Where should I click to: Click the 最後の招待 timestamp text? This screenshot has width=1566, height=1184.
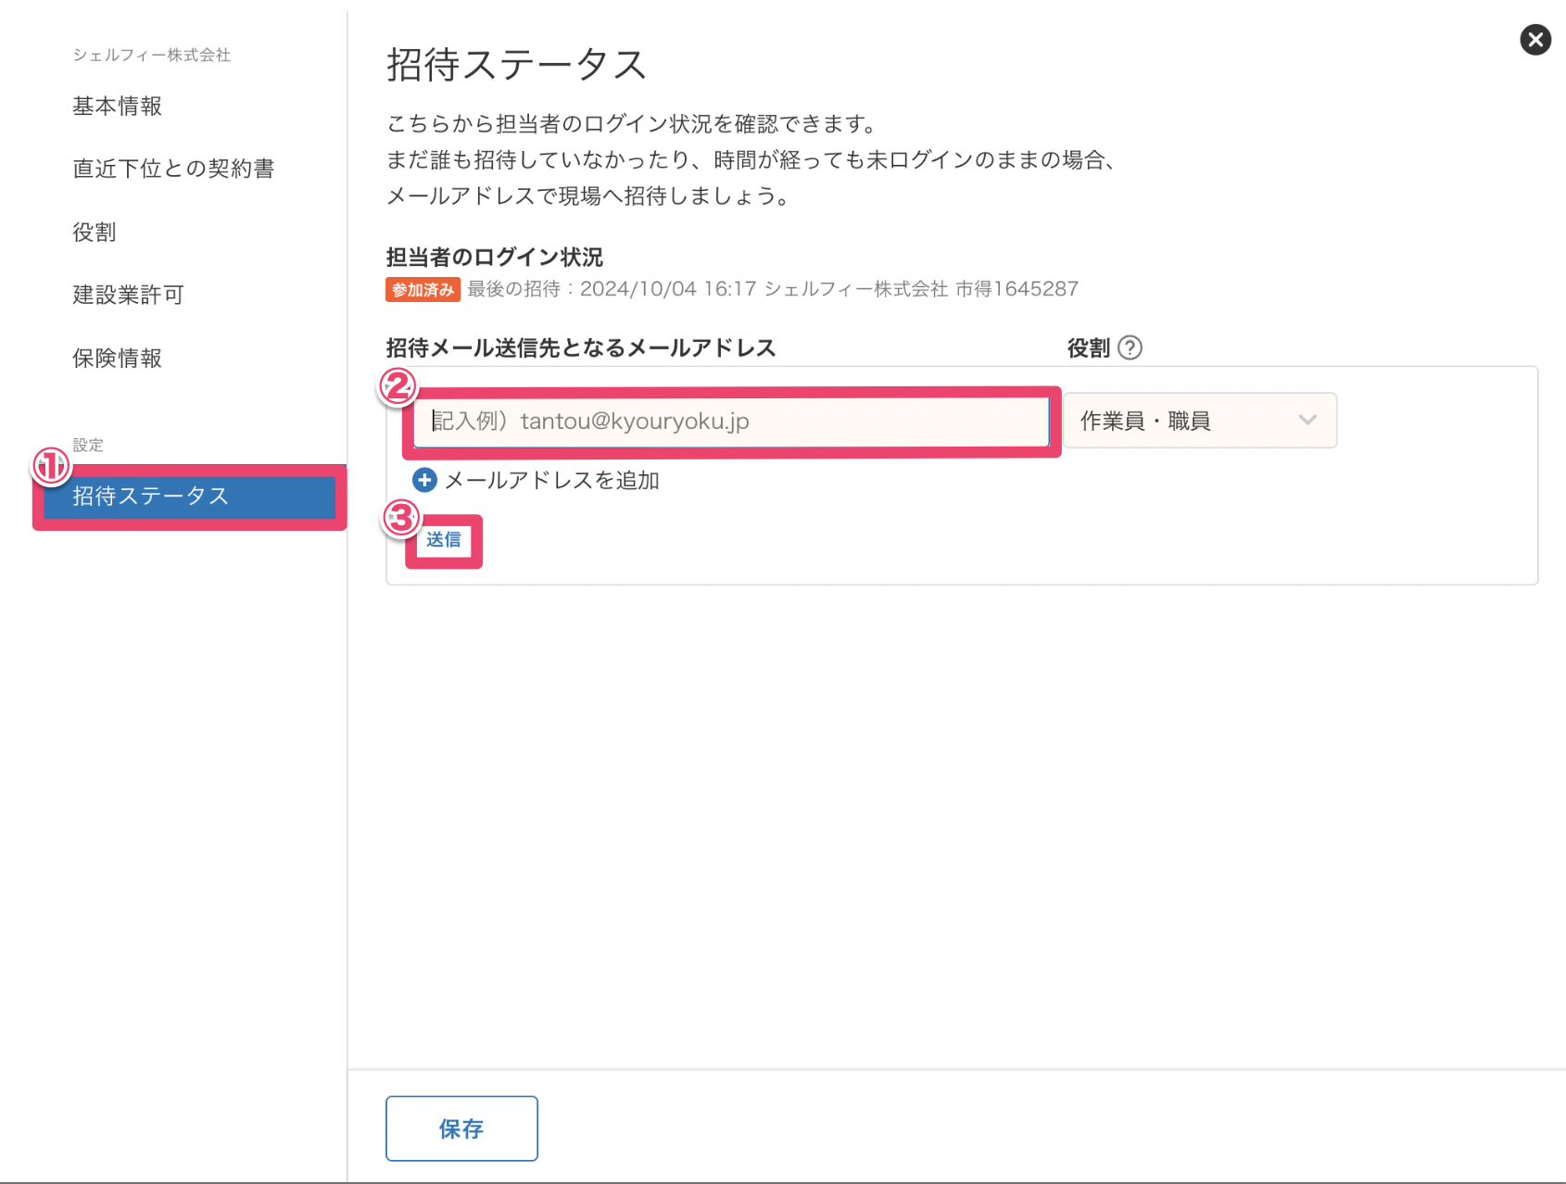772,289
